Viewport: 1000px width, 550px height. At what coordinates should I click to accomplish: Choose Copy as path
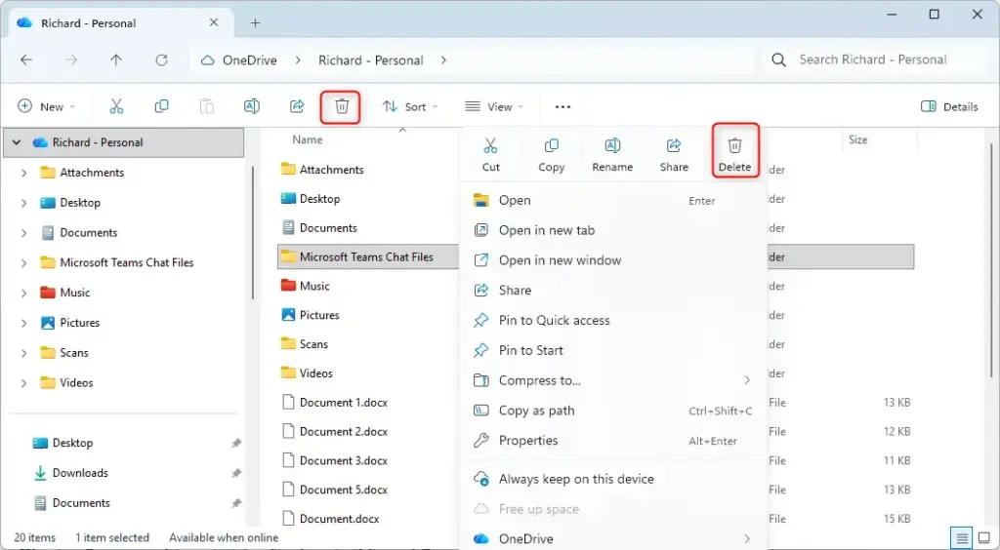(613, 411)
